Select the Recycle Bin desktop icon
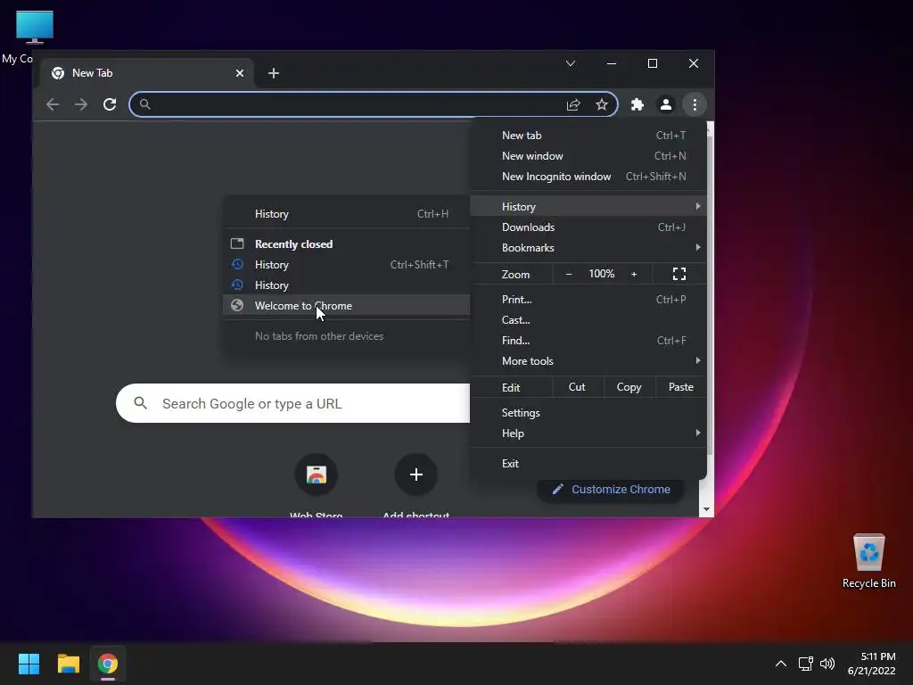Viewport: 913px width, 685px height. point(868,561)
